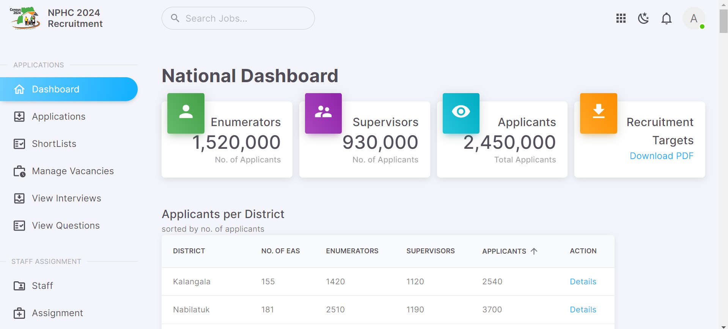Sort by Applicants column header

pos(504,251)
